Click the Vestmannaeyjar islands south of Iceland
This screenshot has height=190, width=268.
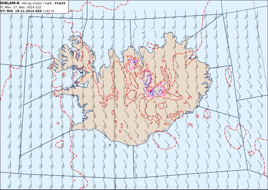point(110,145)
